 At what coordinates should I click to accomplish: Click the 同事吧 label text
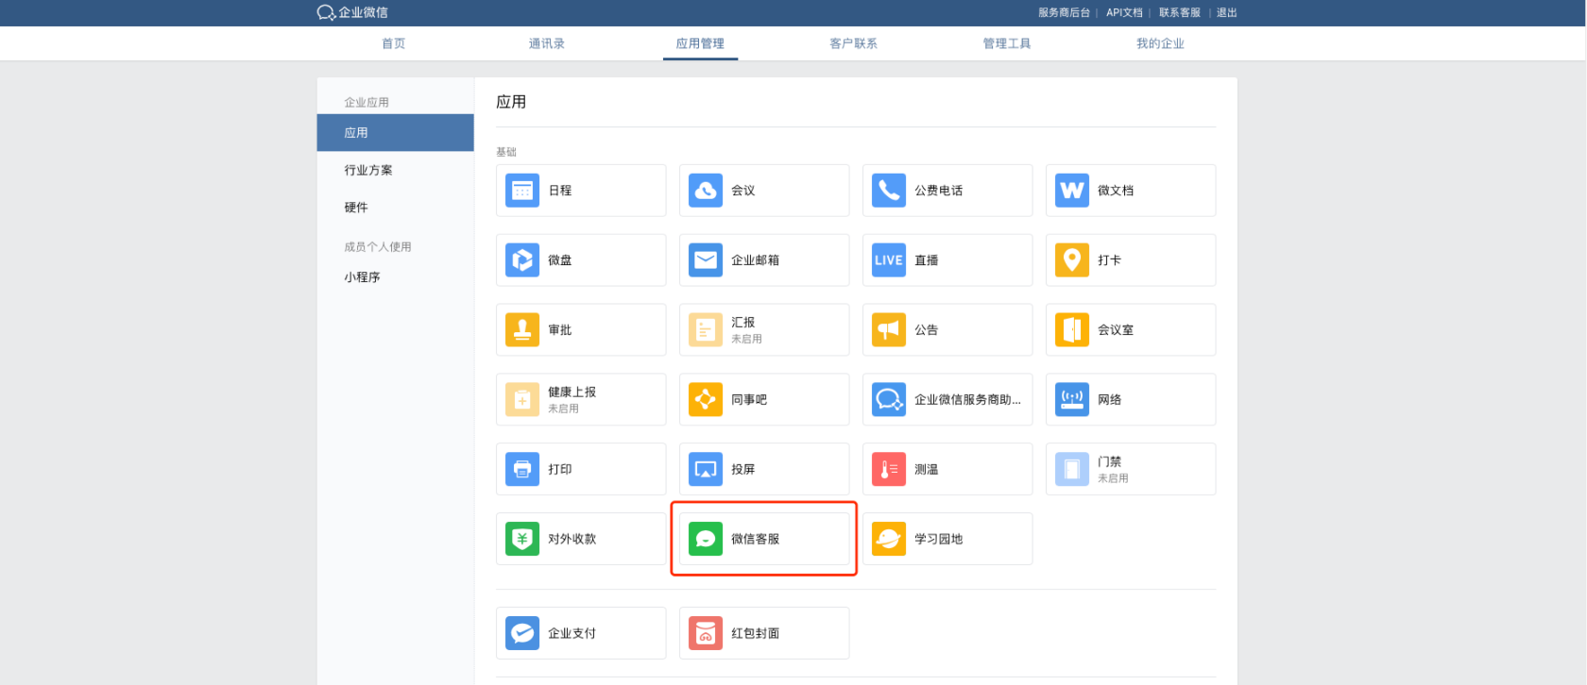[749, 400]
